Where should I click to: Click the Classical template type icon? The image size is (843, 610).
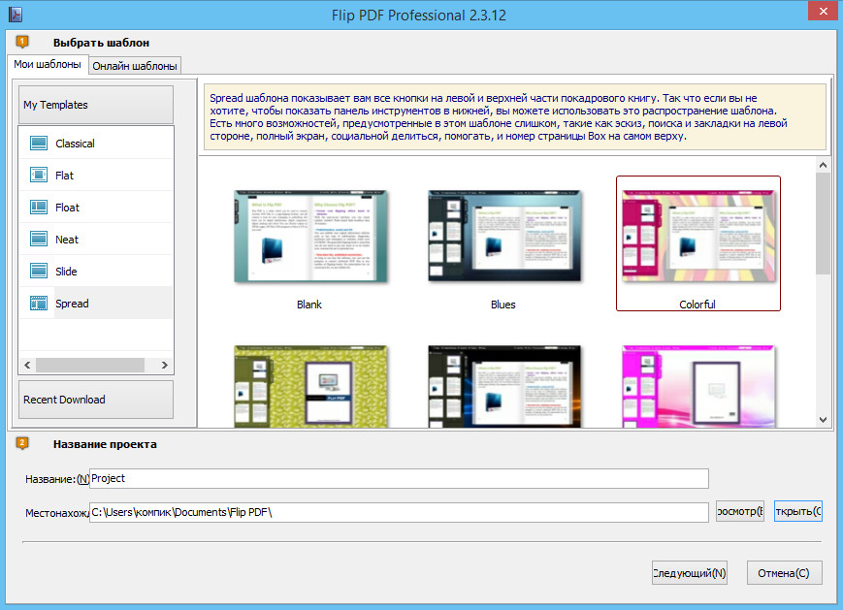pos(38,143)
